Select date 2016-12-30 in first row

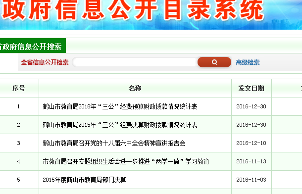(x=251, y=106)
